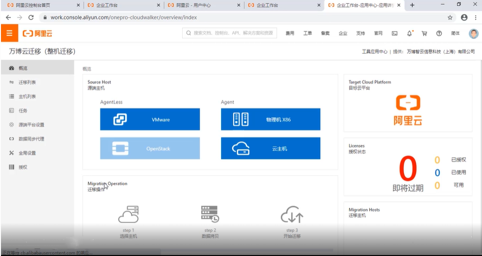This screenshot has width=482, height=256.
Task: Open 任务 in the sidebar
Action: coord(37,111)
